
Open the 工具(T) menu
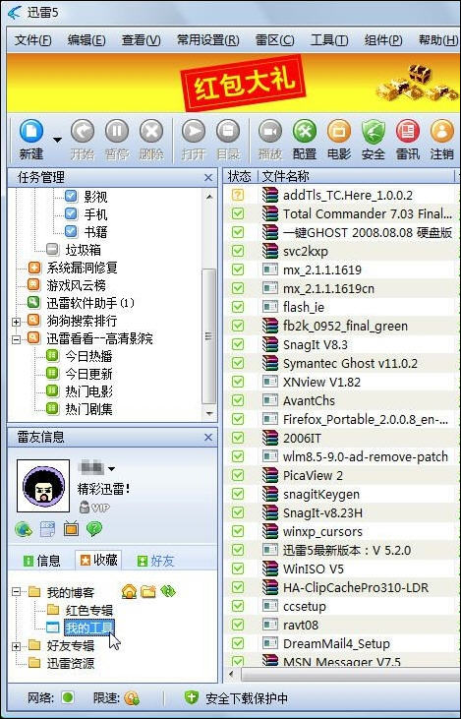pyautogui.click(x=329, y=40)
